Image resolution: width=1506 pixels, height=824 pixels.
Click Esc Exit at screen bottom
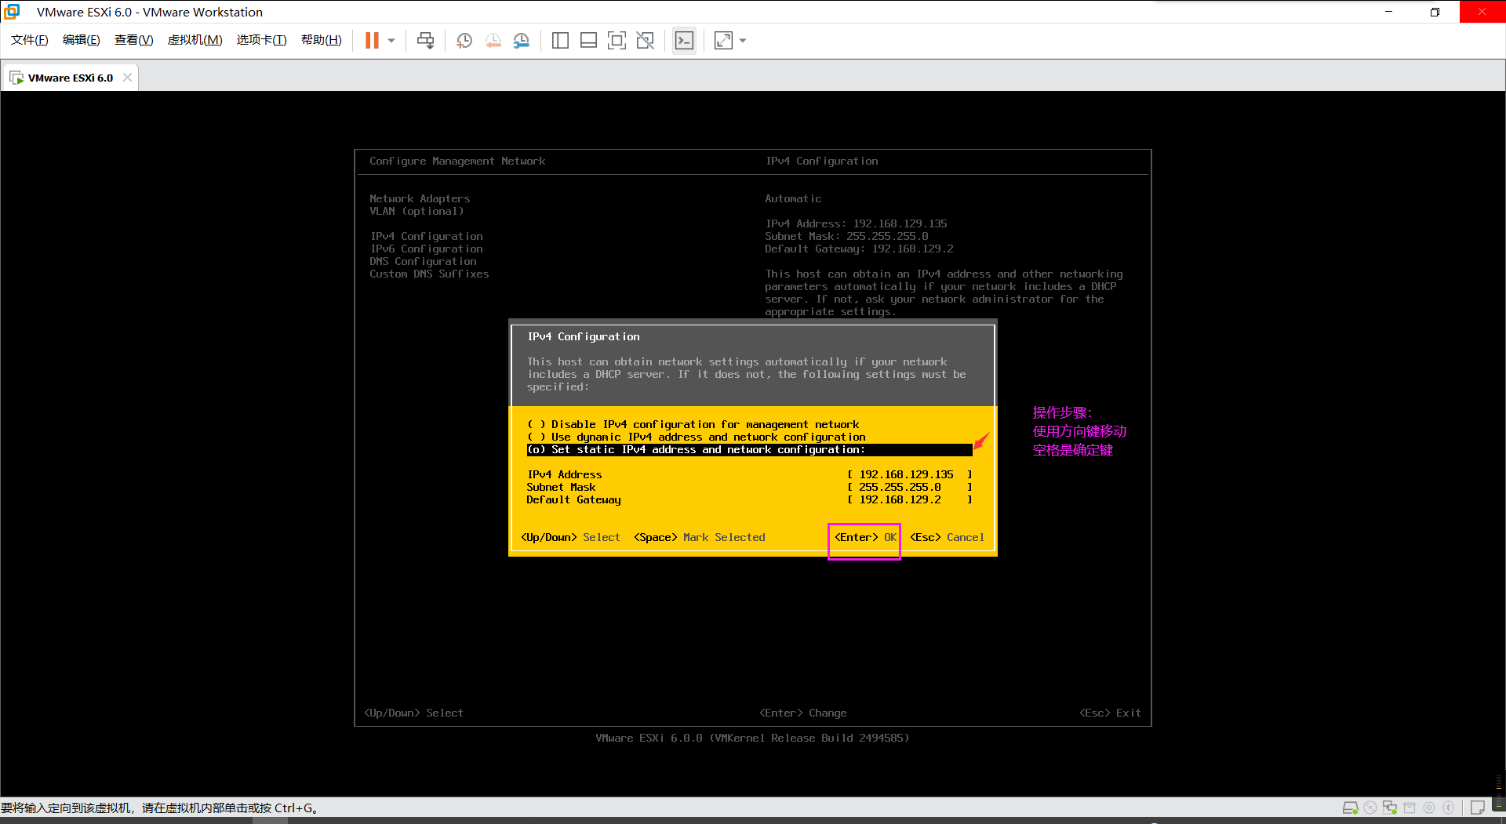tap(1110, 713)
